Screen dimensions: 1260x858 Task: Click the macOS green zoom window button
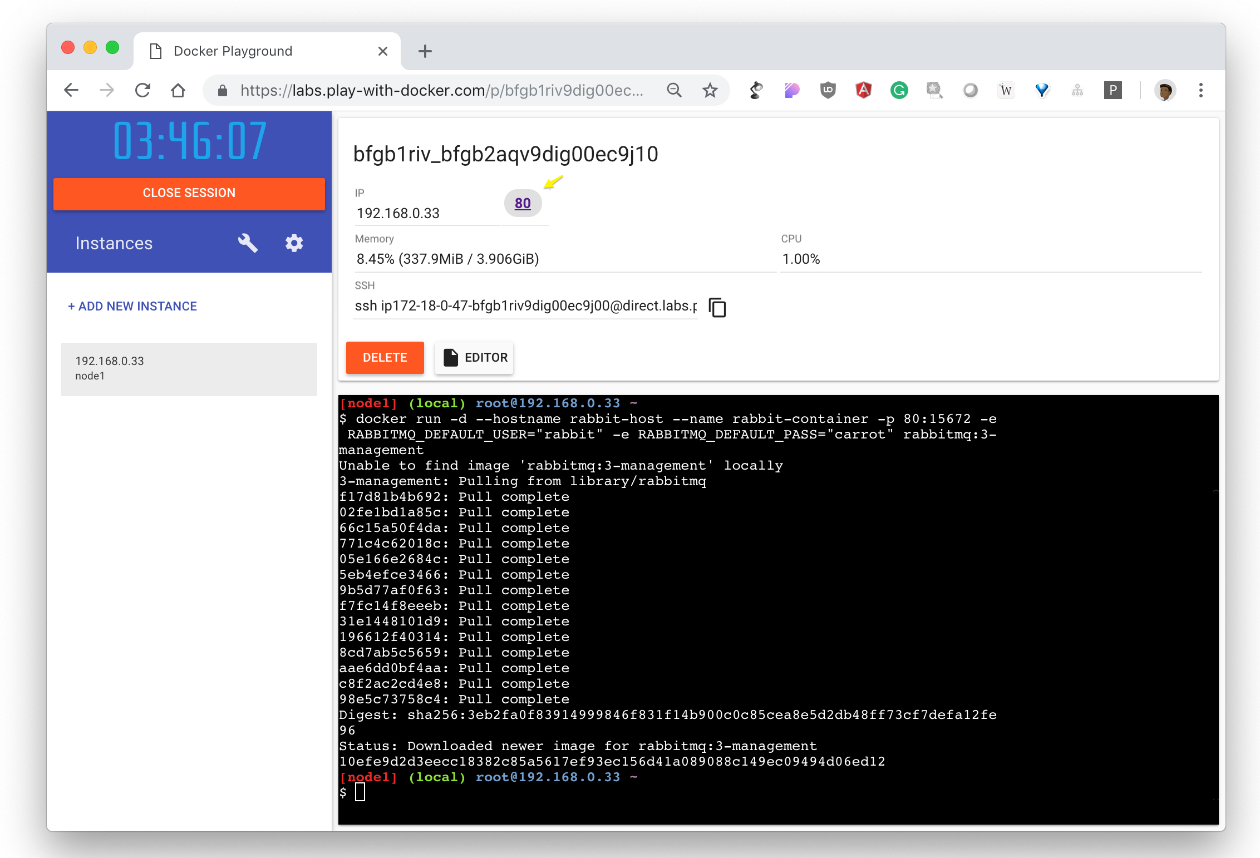pos(112,48)
